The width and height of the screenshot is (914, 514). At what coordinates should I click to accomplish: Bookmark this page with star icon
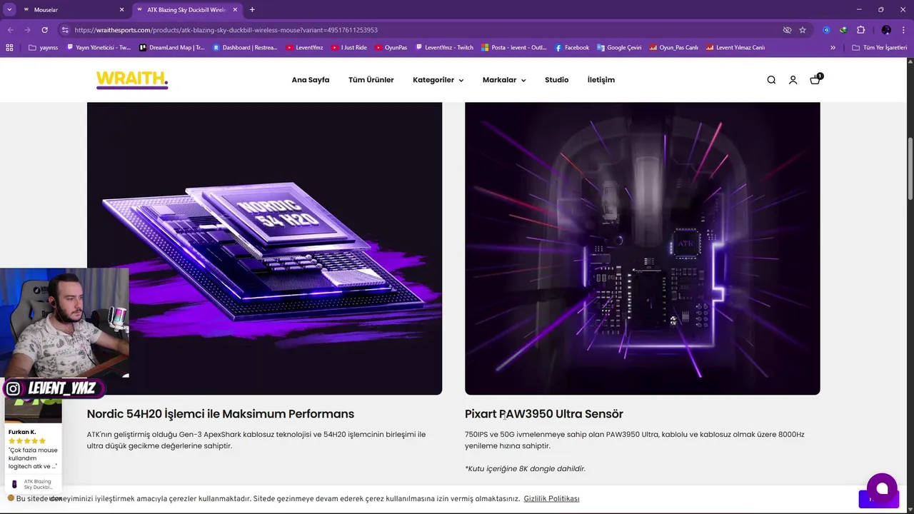(x=803, y=30)
